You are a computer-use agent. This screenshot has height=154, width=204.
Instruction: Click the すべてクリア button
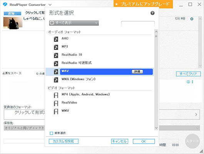[x=188, y=74]
